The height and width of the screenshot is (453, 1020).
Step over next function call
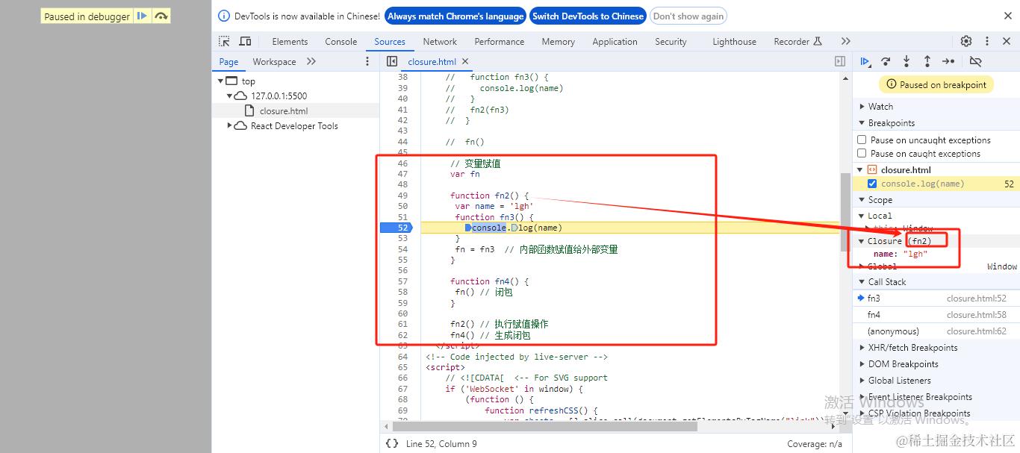click(886, 62)
